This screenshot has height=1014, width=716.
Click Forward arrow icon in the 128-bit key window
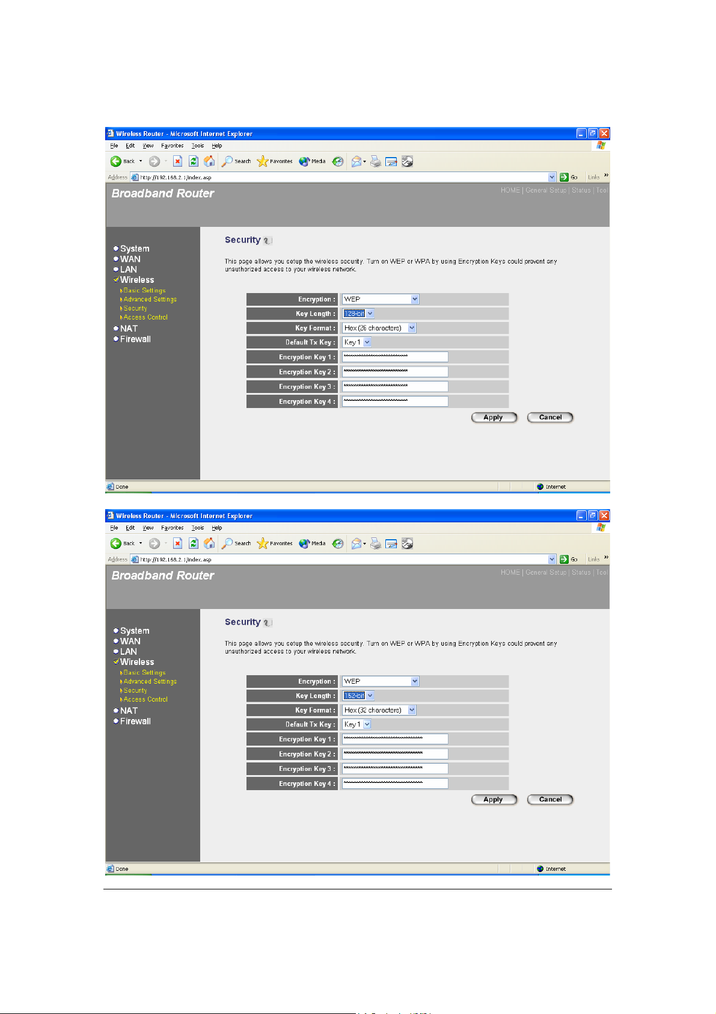155,161
